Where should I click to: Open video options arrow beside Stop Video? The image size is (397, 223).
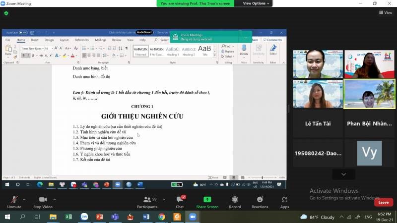click(x=55, y=199)
